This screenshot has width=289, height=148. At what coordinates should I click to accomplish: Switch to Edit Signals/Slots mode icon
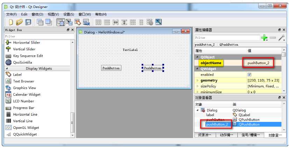[69, 22]
